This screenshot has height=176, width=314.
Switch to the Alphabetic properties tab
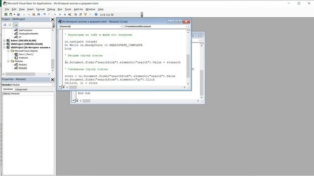tap(8, 89)
